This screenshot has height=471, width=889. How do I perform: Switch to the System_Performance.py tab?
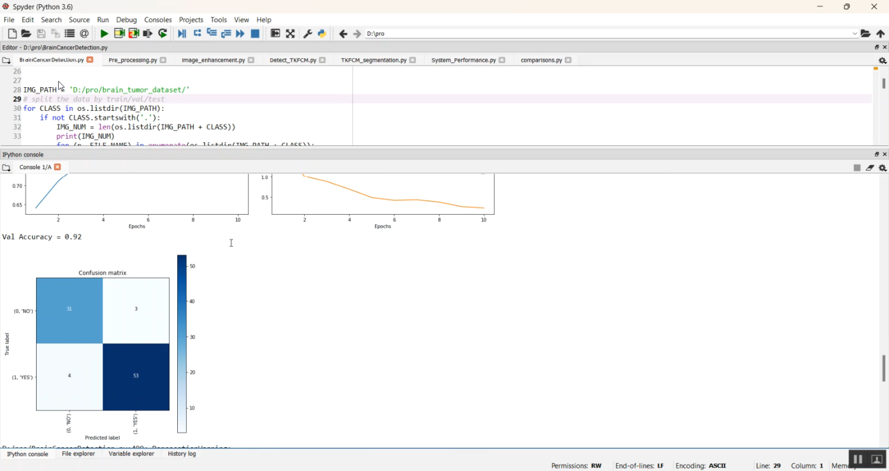(463, 60)
